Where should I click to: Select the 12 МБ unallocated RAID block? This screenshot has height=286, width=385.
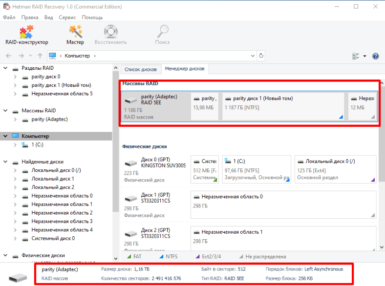(x=362, y=106)
